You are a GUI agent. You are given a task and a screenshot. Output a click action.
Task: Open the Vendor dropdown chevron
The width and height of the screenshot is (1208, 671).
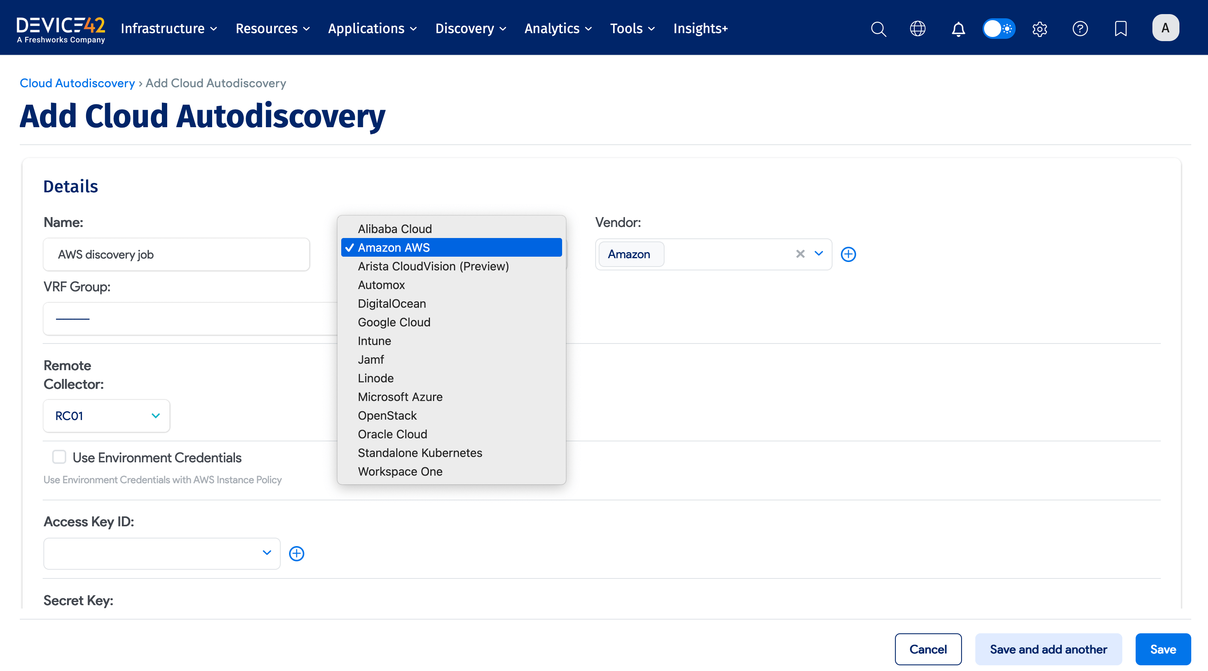(x=819, y=254)
